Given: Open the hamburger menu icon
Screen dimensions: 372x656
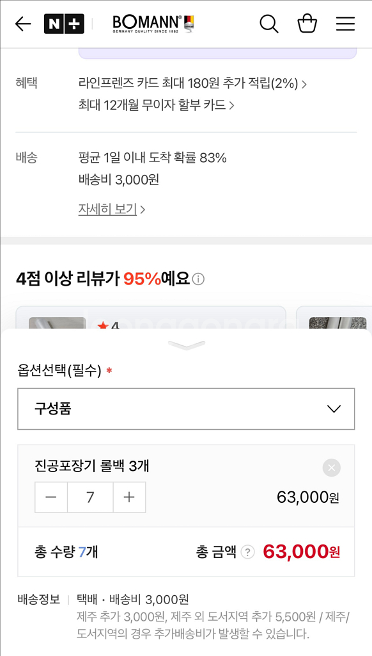Looking at the screenshot, I should click(x=345, y=23).
